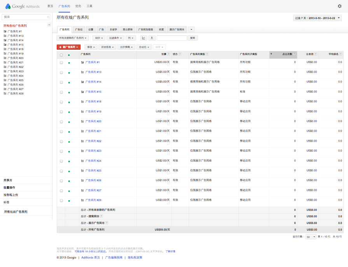This screenshot has height=267, width=348.
Task: Open the rows-per-page 50 dropdown
Action: click(311, 237)
